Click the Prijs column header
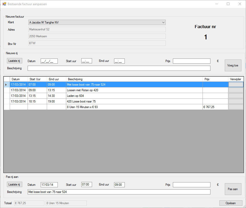The height and width of the screenshot is (208, 246). (x=215, y=79)
